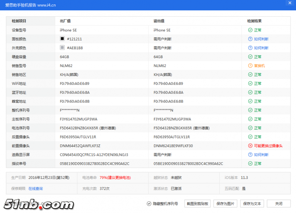The width and height of the screenshot is (296, 213).
Task: Click the question mark icon in 液晶显示屏 row
Action: coord(250,155)
